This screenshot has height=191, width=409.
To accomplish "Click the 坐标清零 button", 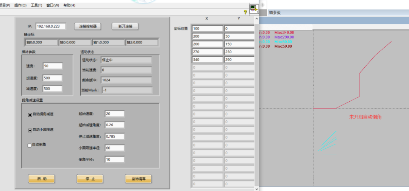I will (138, 179).
